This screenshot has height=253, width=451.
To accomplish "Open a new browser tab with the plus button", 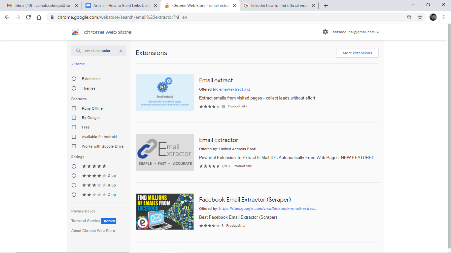I will click(326, 6).
